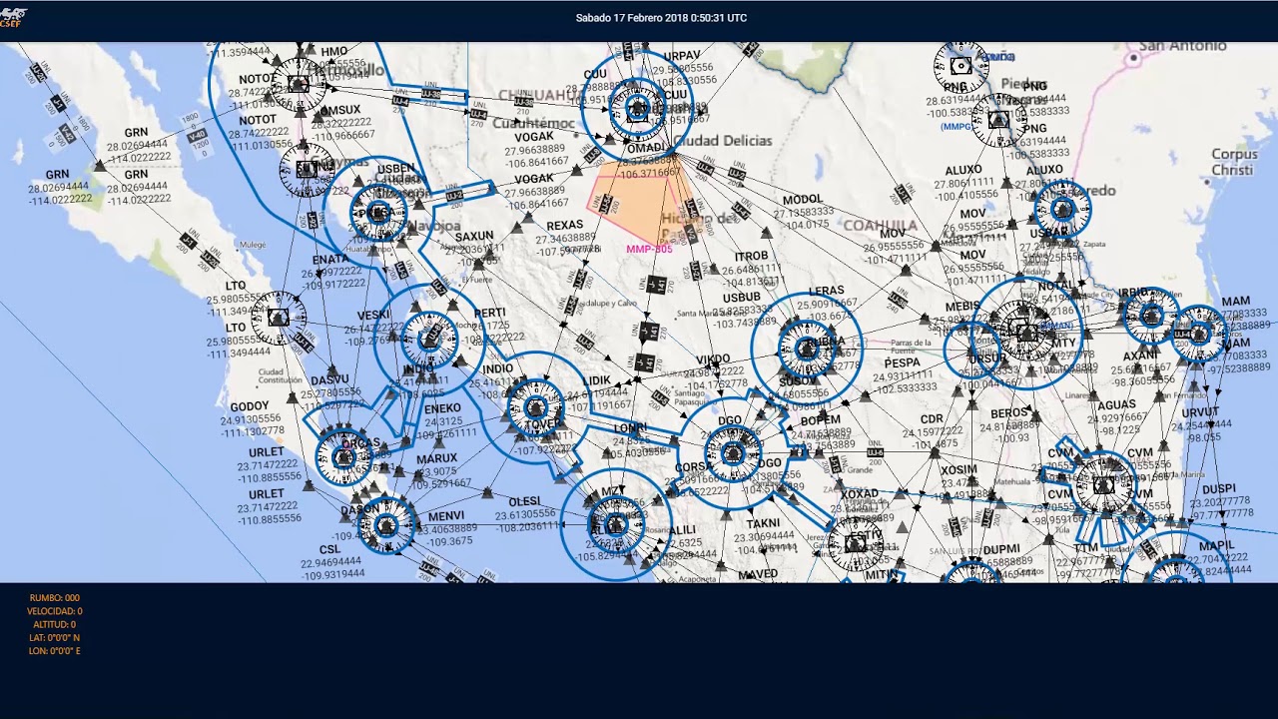This screenshot has width=1278, height=719.
Task: Select the VOR compass rose under MAM
Action: (x=1199, y=333)
